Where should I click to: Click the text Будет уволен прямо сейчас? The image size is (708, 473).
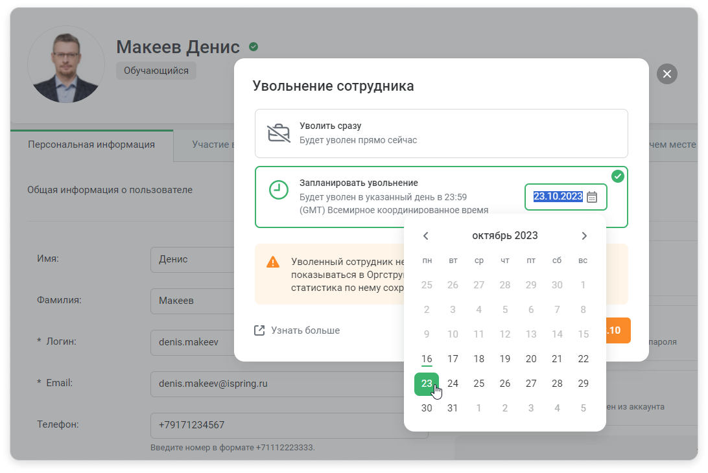pyautogui.click(x=358, y=141)
